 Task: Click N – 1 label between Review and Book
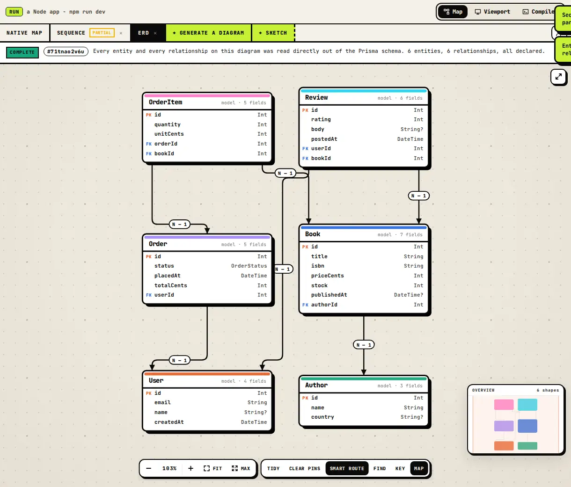click(x=419, y=196)
